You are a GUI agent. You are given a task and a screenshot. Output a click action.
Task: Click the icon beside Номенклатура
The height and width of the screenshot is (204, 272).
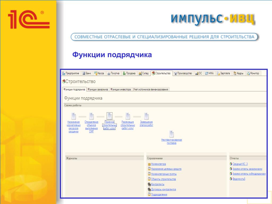tap(149, 164)
